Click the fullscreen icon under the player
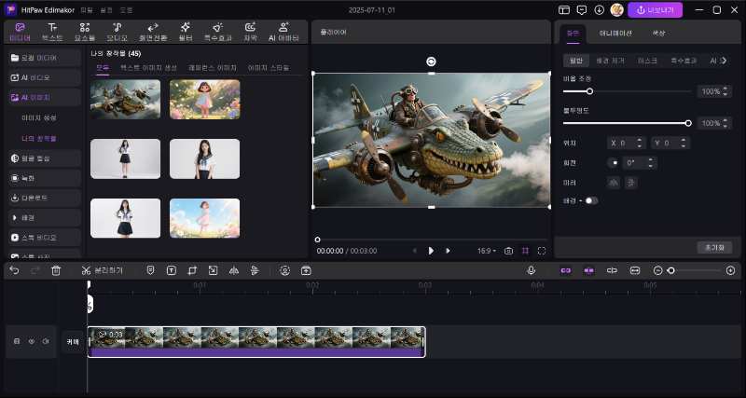Screen dimensions: 746x398 (542, 251)
